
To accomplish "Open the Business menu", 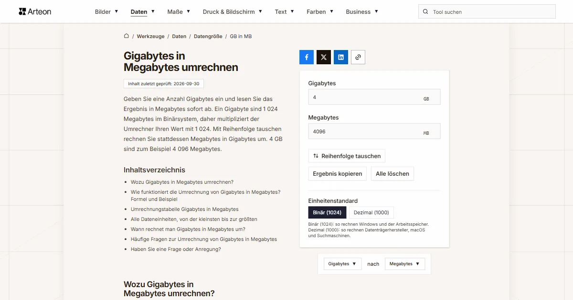I will point(362,12).
